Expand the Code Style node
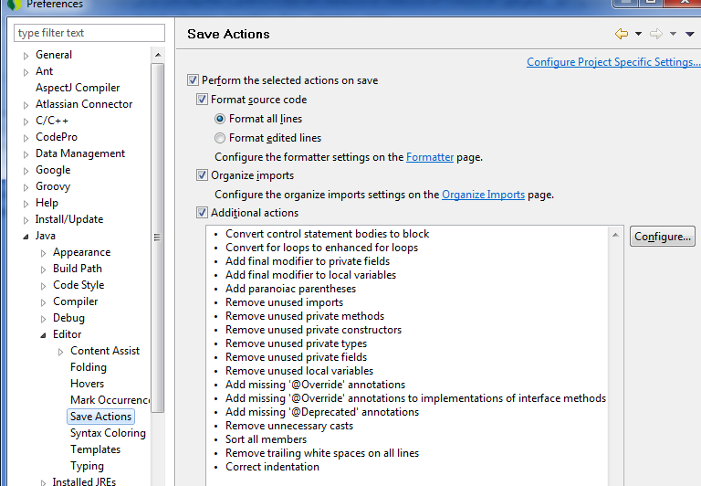701x486 pixels. (x=44, y=286)
